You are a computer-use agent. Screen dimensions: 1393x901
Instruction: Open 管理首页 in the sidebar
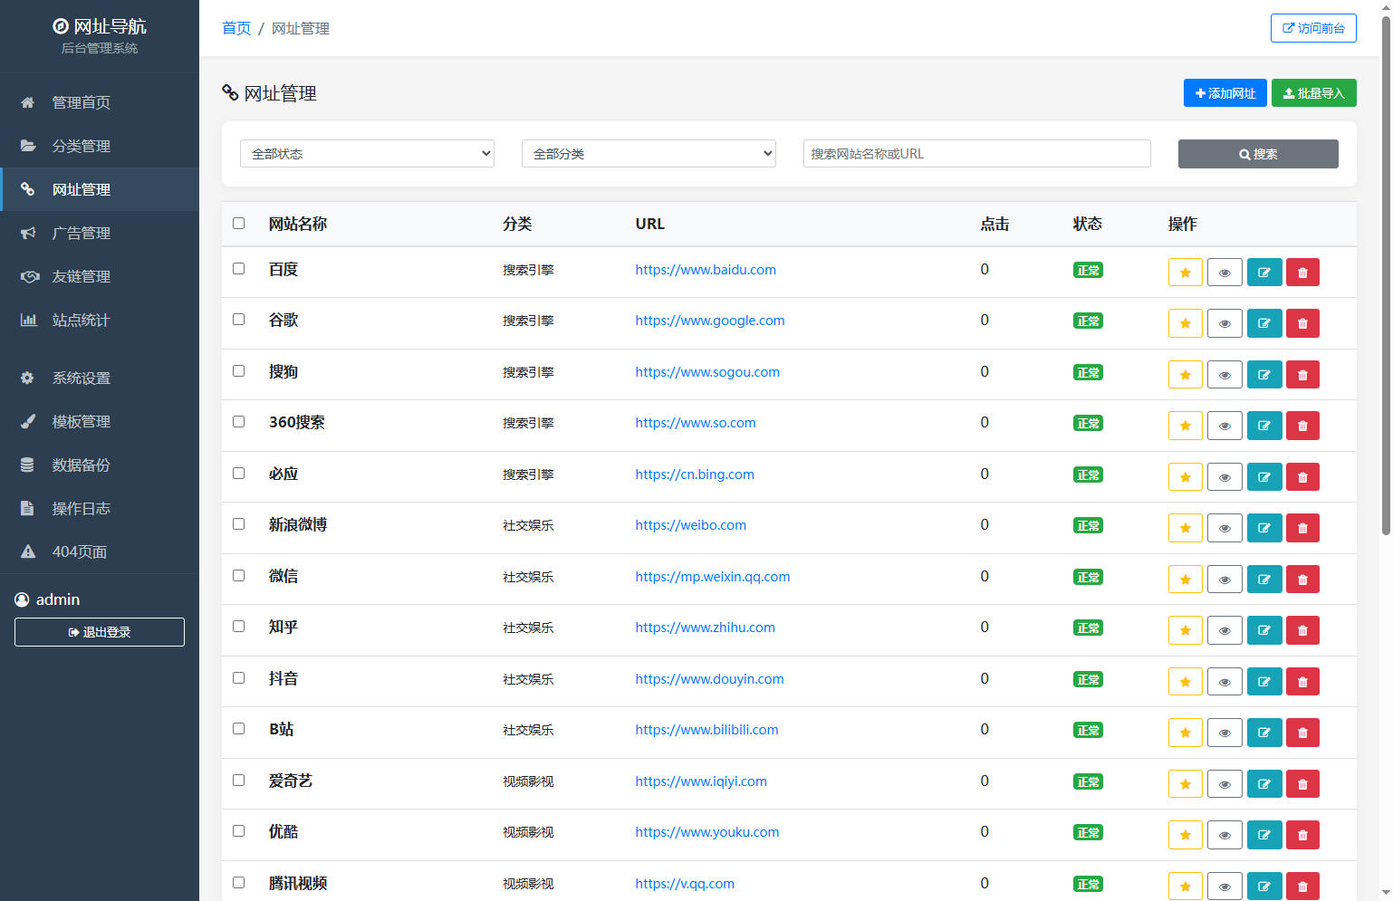(x=100, y=102)
